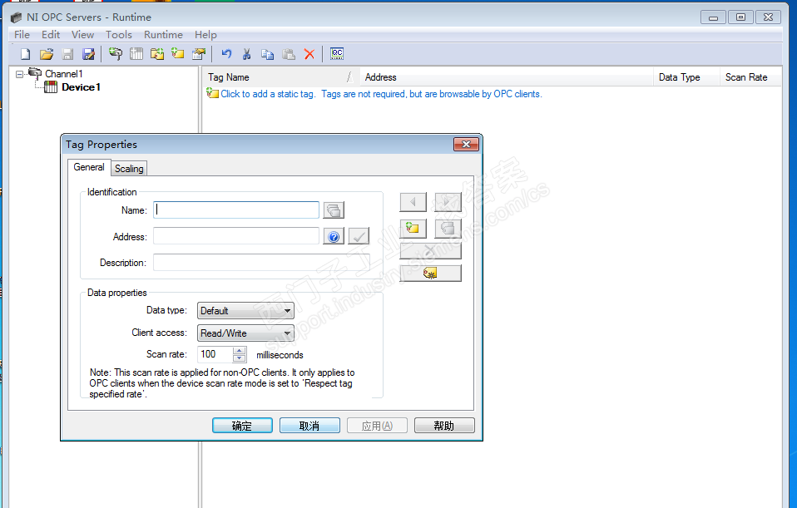The width and height of the screenshot is (797, 508).
Task: Focus the Description input field
Action: pyautogui.click(x=261, y=263)
